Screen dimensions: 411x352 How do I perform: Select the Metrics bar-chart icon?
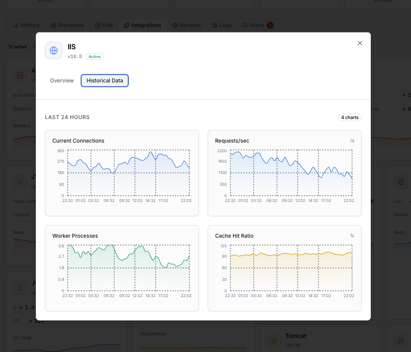click(x=17, y=25)
